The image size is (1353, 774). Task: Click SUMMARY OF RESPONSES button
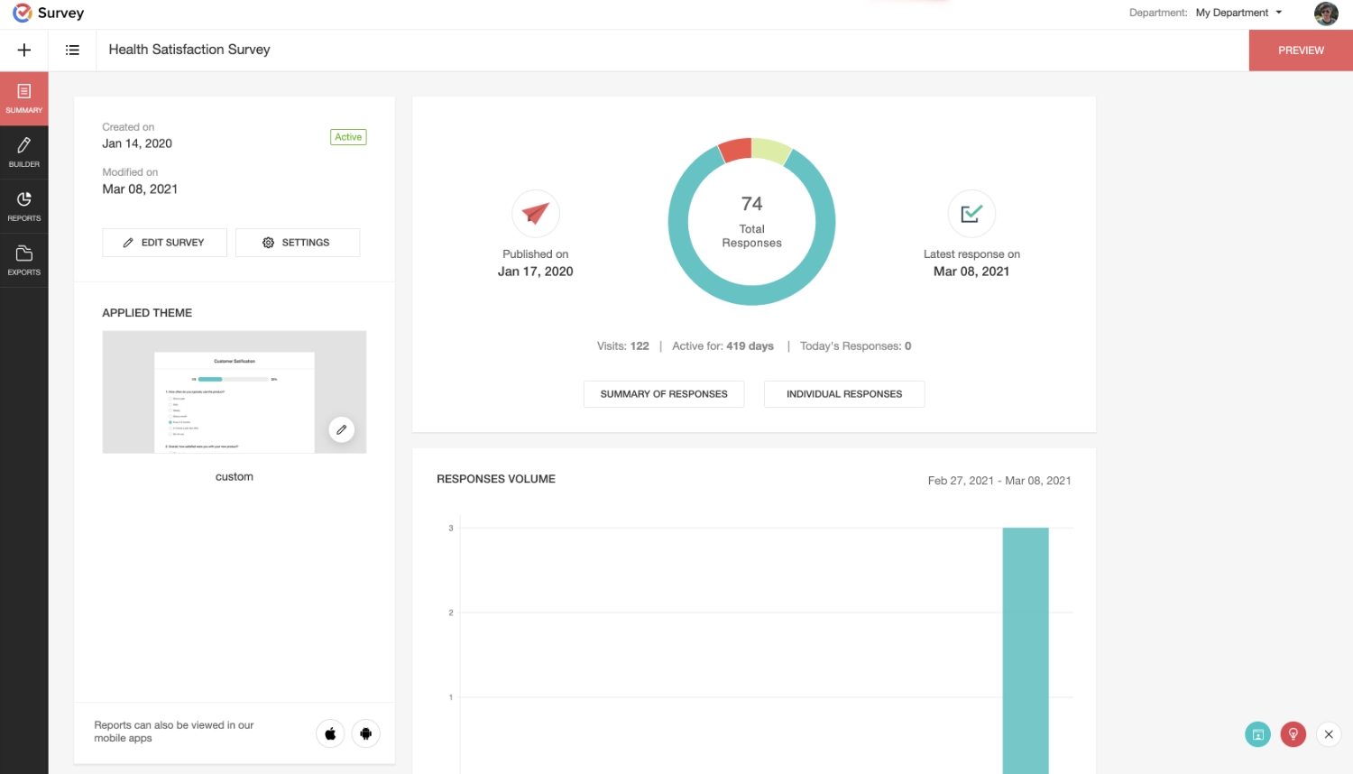pos(664,394)
